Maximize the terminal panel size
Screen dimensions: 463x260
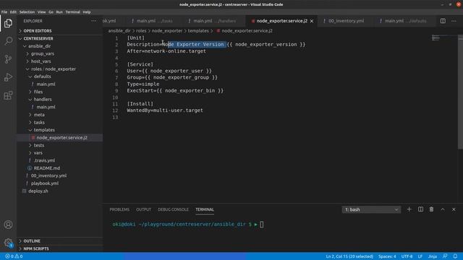[443, 209]
